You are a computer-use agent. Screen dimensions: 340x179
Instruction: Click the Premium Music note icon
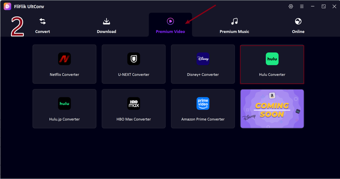235,21
